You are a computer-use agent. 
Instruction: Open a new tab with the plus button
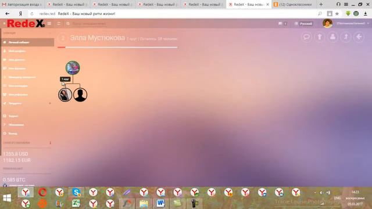tap(321, 4)
